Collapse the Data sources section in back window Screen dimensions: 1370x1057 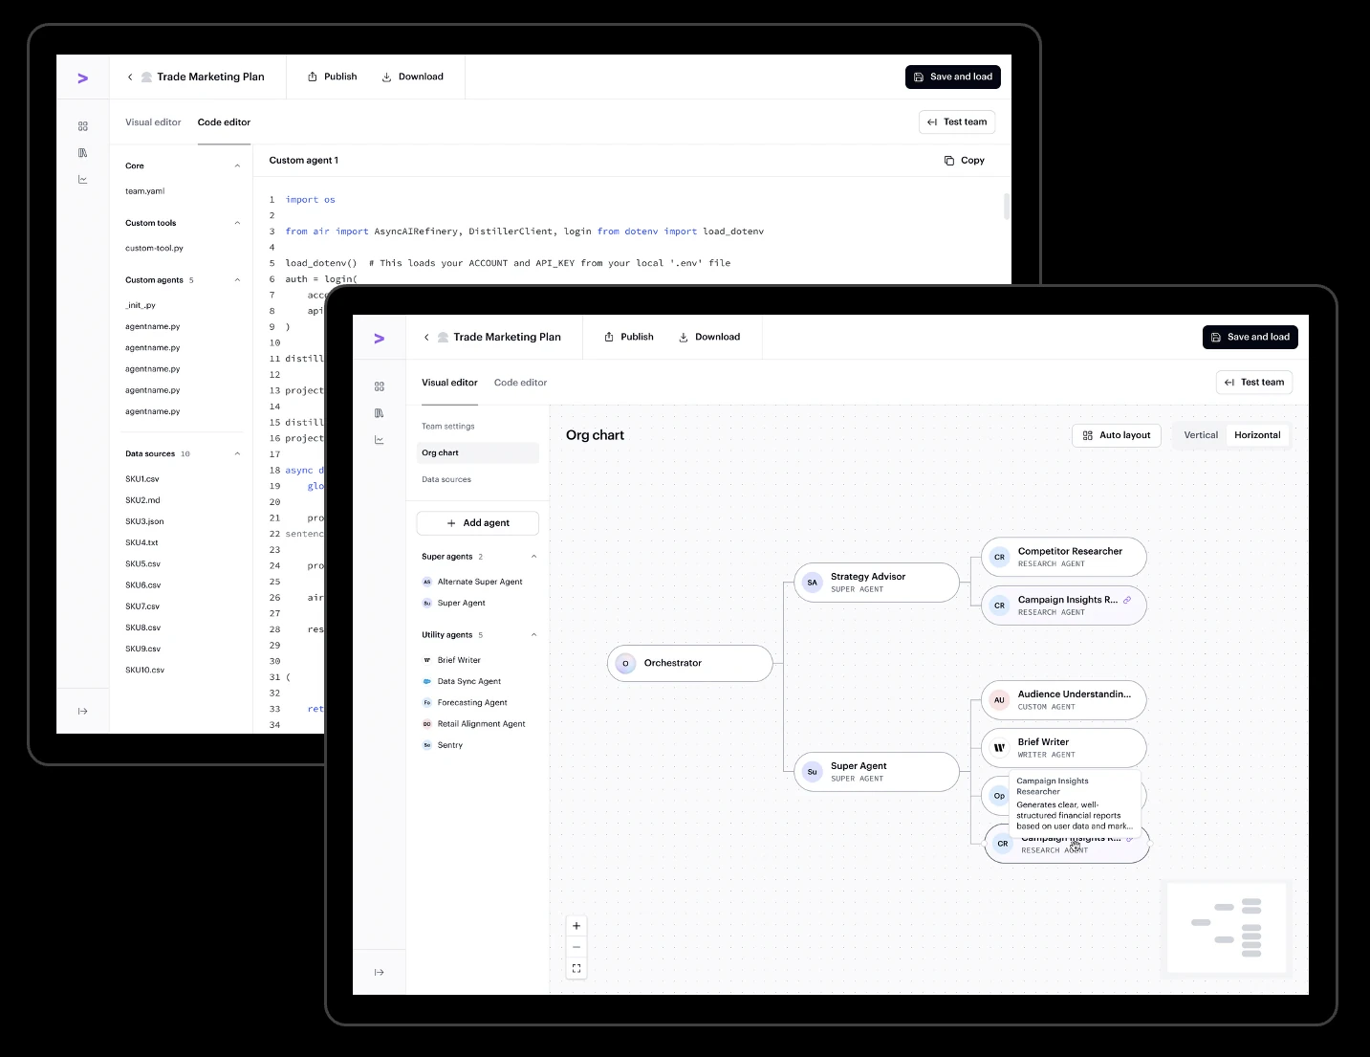(237, 453)
